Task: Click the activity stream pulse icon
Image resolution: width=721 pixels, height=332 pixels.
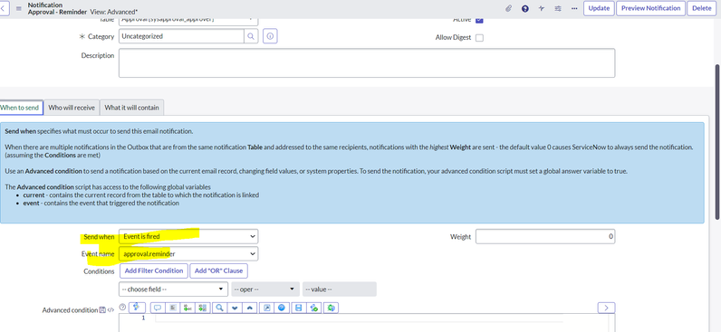Action: pyautogui.click(x=542, y=8)
